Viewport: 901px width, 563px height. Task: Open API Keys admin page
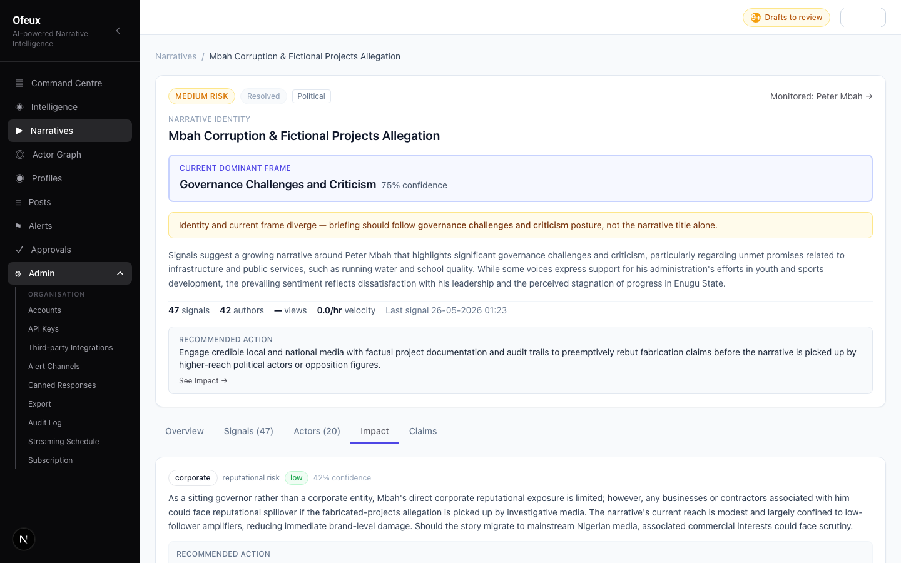point(43,329)
